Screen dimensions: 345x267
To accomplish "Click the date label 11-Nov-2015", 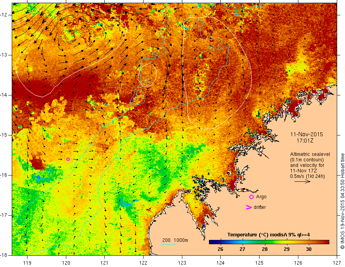I will [307, 134].
